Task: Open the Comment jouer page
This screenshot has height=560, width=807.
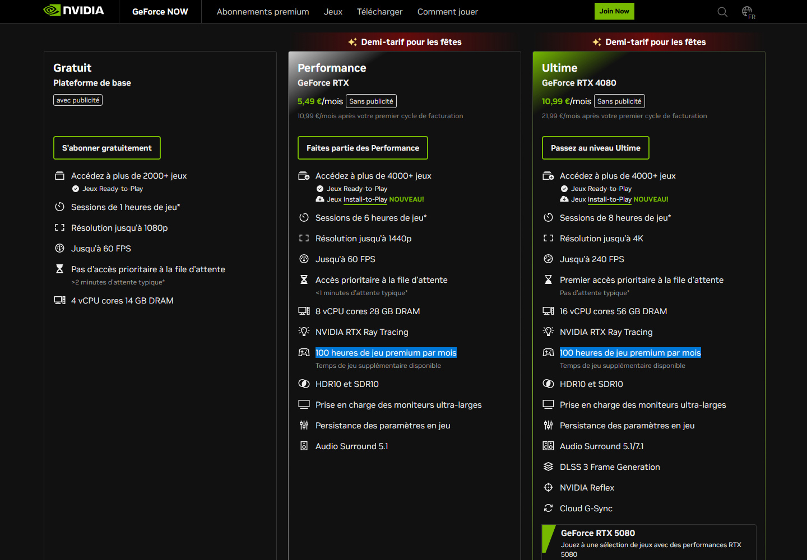Action: (447, 11)
